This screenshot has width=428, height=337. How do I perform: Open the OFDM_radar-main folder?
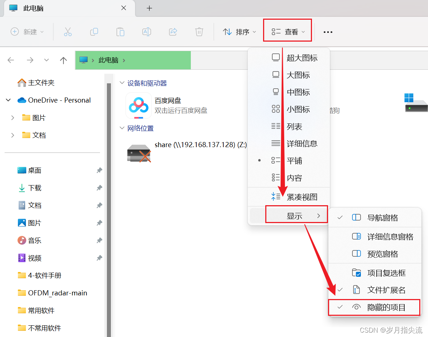click(53, 293)
